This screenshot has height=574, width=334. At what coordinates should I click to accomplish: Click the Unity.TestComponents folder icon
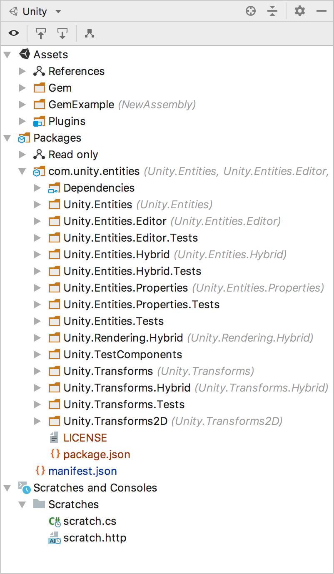(54, 354)
